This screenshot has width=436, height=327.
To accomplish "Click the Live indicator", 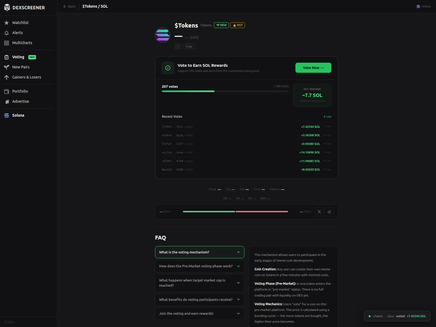I will (328, 117).
